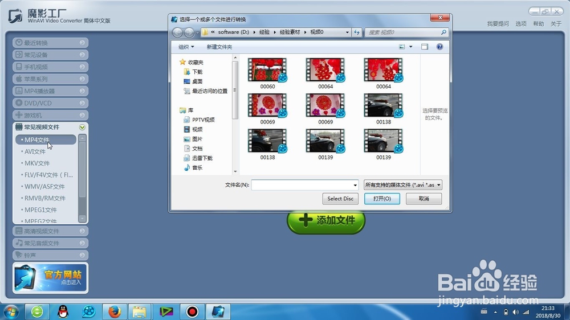Expand 手机视频 category
This screenshot has height=320, width=570.
[51, 67]
